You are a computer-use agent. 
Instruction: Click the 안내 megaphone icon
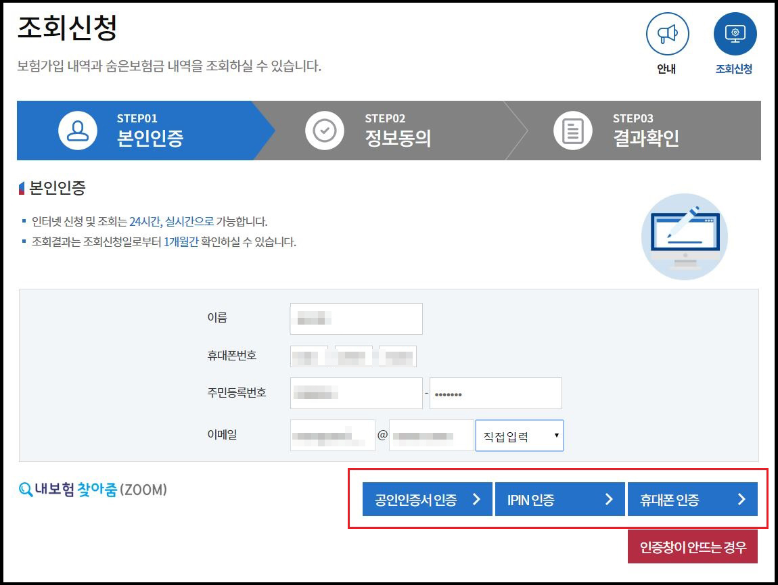point(667,34)
